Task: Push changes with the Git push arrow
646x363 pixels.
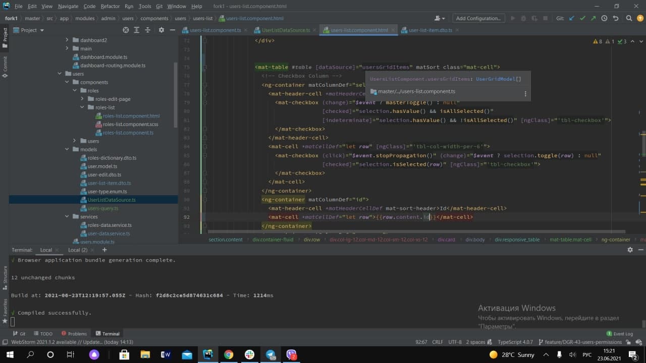Action: pyautogui.click(x=594, y=18)
